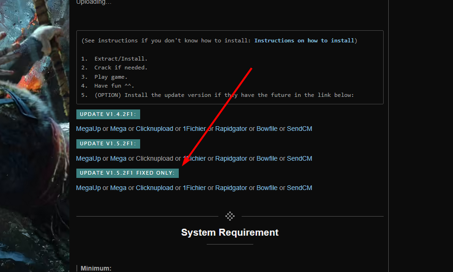Click MegaUp link under Update v1.4.2f1
The width and height of the screenshot is (453, 272).
click(88, 129)
